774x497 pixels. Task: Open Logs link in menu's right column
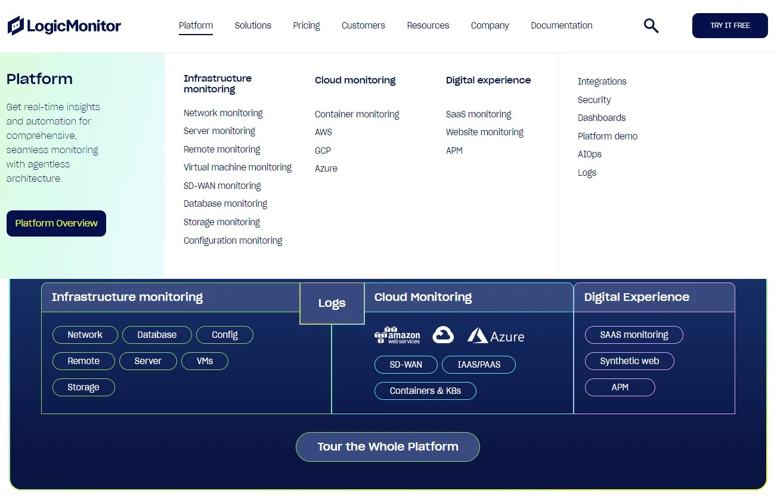point(587,173)
